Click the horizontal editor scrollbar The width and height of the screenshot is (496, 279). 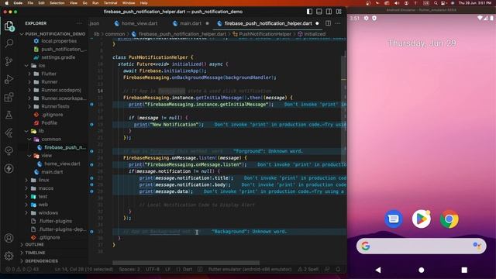pyautogui.click(x=186, y=263)
